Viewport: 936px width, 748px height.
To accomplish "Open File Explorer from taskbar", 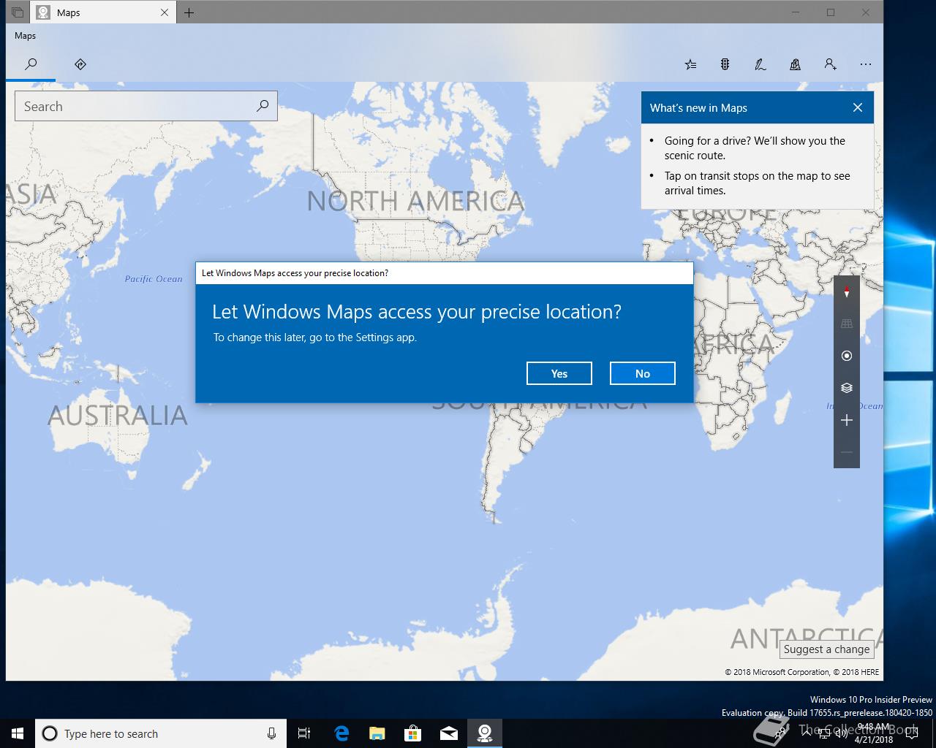I will click(x=377, y=733).
